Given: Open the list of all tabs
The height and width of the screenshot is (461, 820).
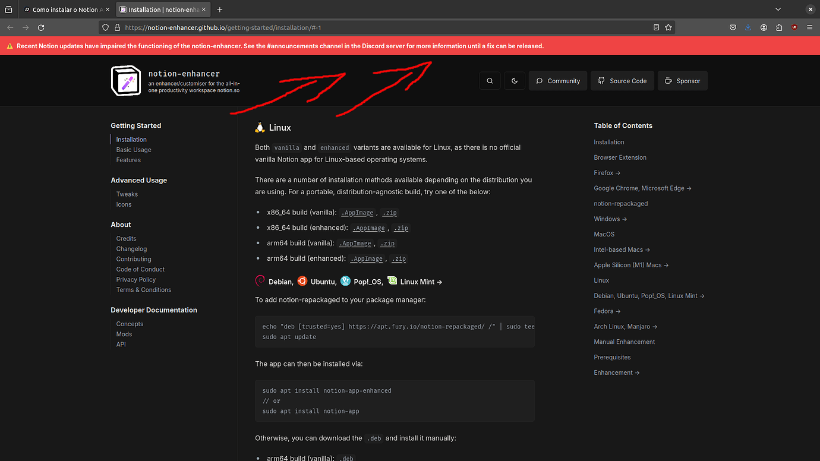Looking at the screenshot, I should tap(778, 9).
